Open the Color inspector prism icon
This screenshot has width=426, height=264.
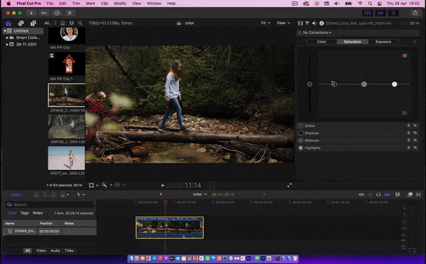tap(307, 23)
